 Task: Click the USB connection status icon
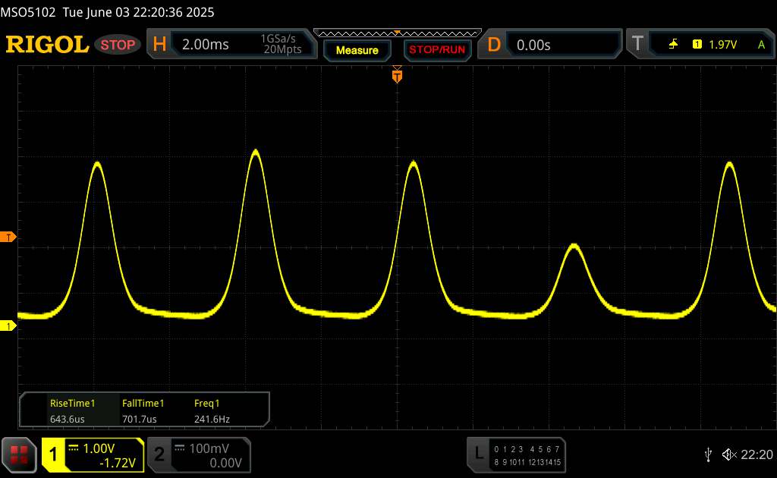[708, 454]
